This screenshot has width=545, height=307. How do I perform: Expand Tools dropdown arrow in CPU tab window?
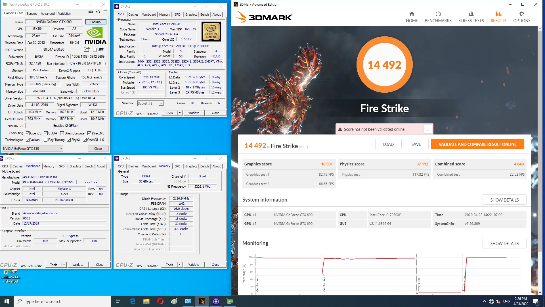coord(180,113)
